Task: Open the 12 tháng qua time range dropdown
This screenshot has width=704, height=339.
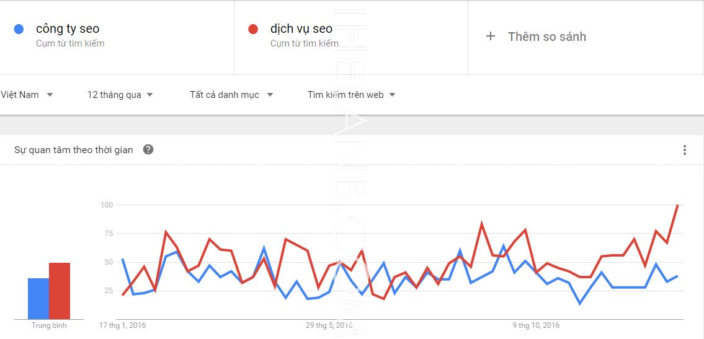Action: 120,95
